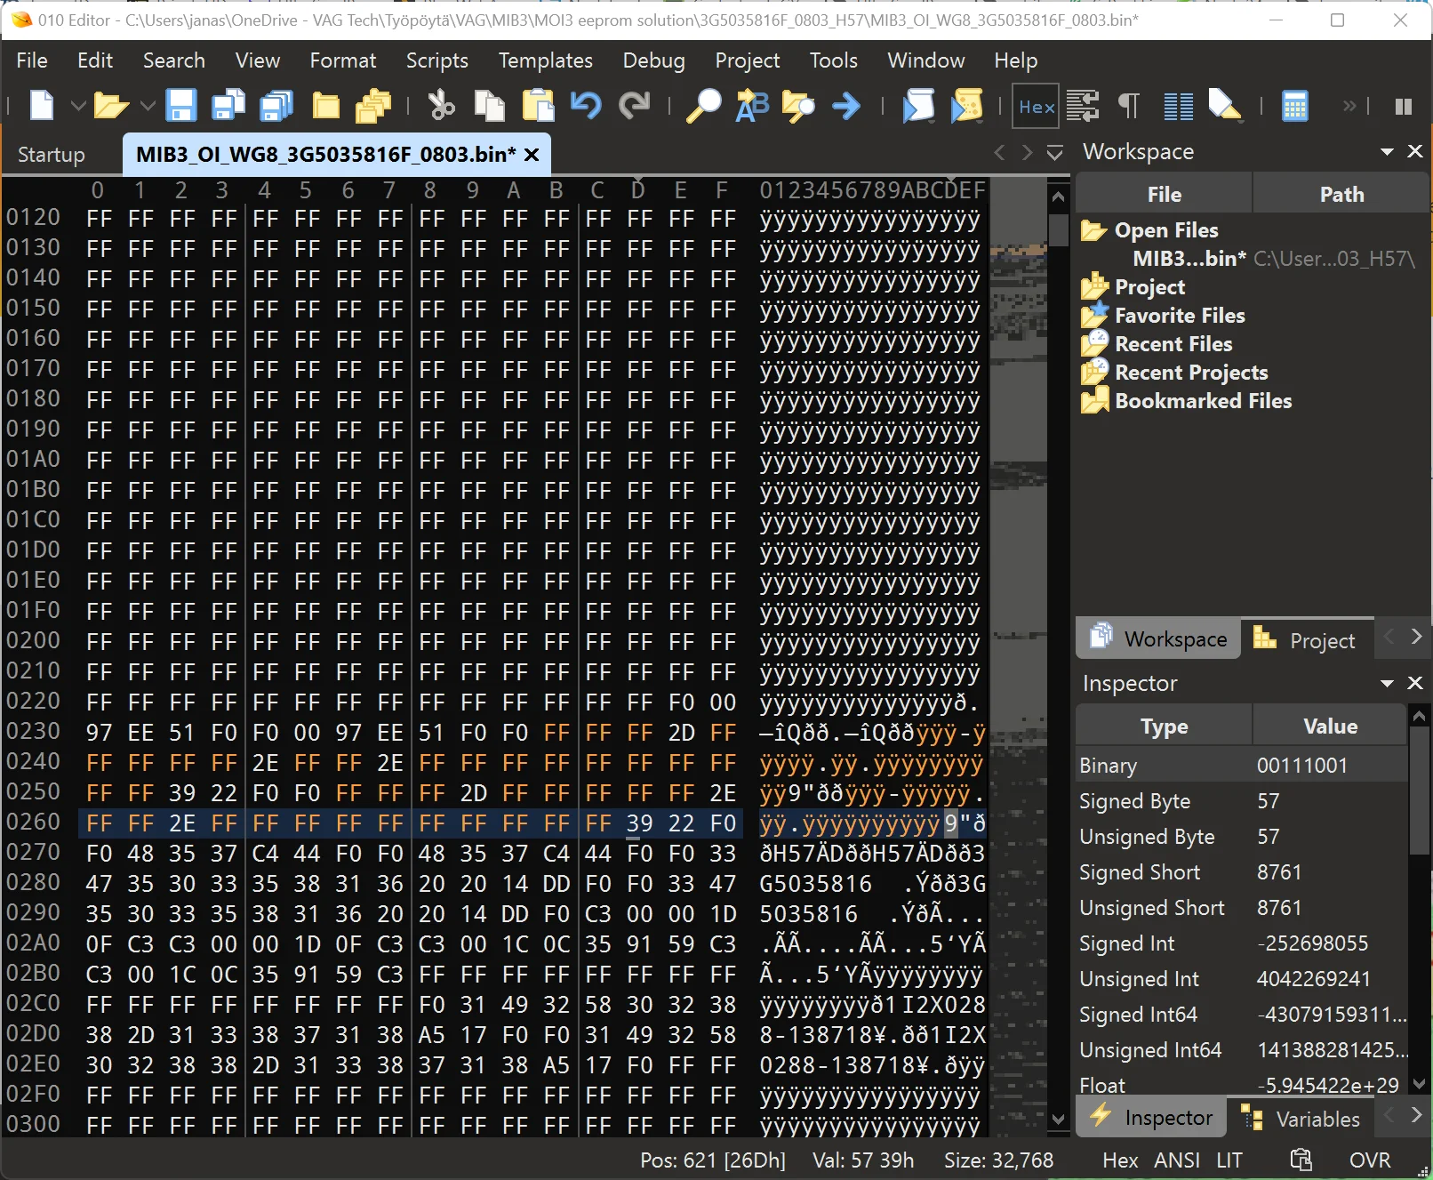1433x1180 pixels.
Task: Open the Calculator tool
Action: tap(1294, 107)
